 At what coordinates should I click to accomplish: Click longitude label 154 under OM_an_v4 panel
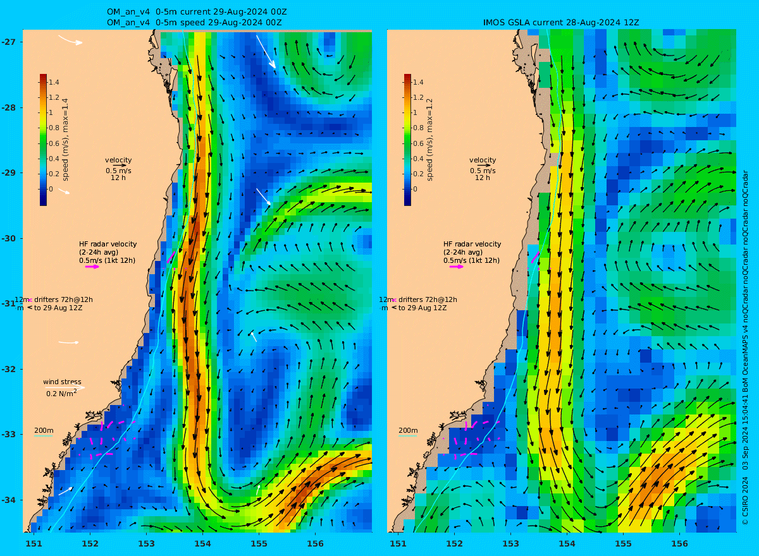[202, 544]
